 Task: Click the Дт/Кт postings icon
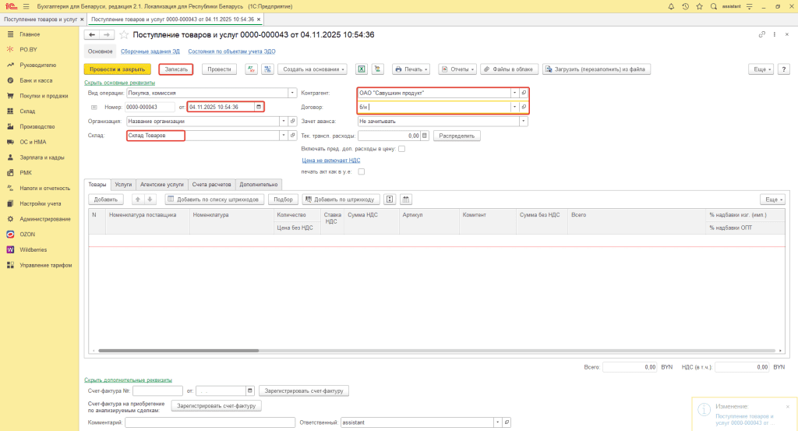tap(252, 69)
